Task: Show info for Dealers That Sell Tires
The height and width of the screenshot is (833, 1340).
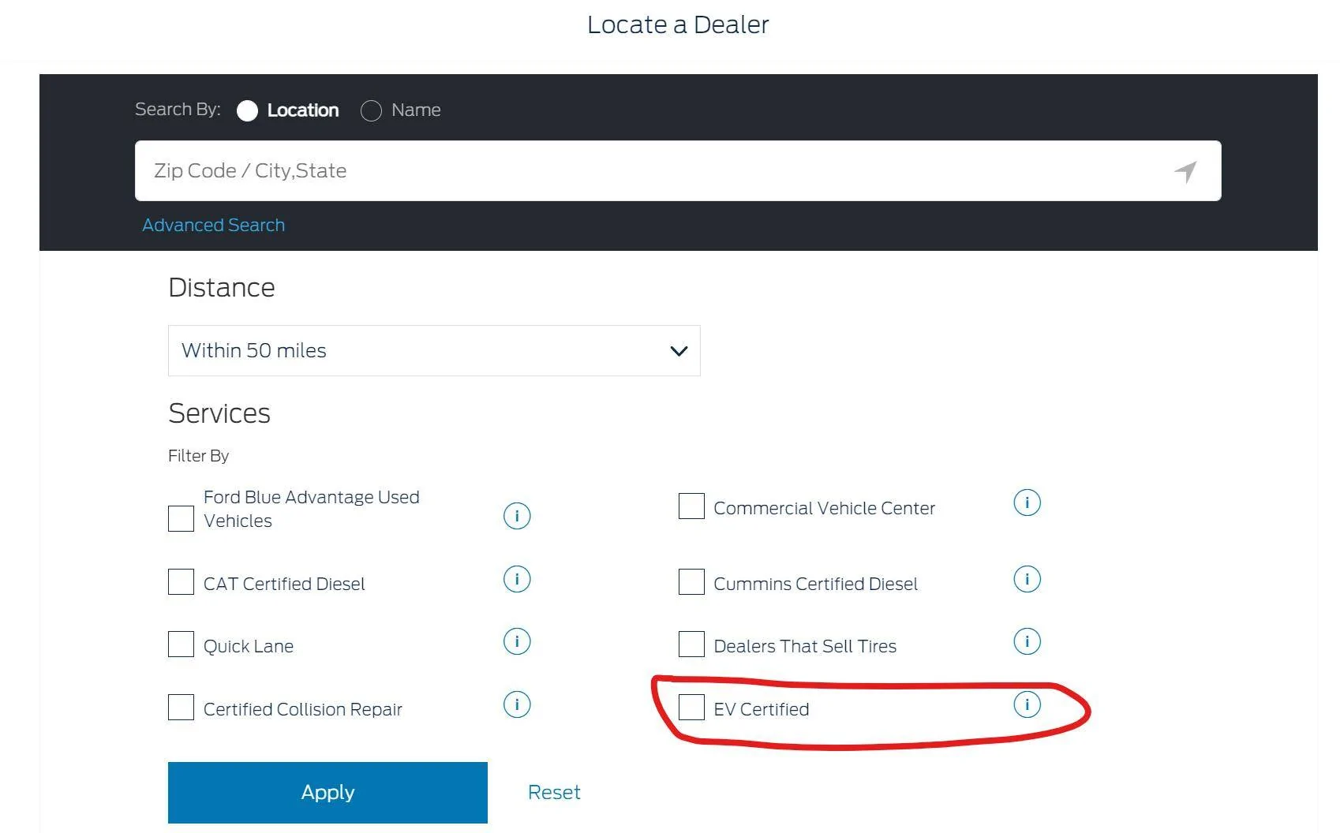Action: [x=1027, y=641]
